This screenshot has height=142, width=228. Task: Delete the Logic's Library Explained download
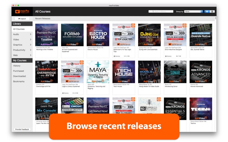click(66, 93)
